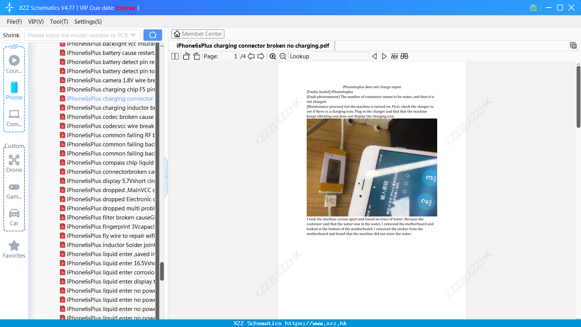Open iPhone6sPlus connectorbroken file
This screenshot has width=581, height=327.
coord(107,172)
